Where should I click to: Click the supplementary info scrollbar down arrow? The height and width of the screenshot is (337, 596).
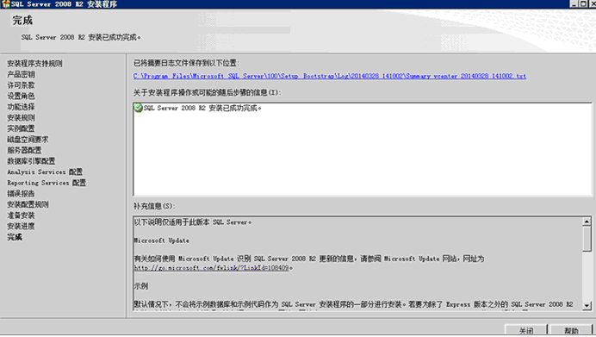587,305
